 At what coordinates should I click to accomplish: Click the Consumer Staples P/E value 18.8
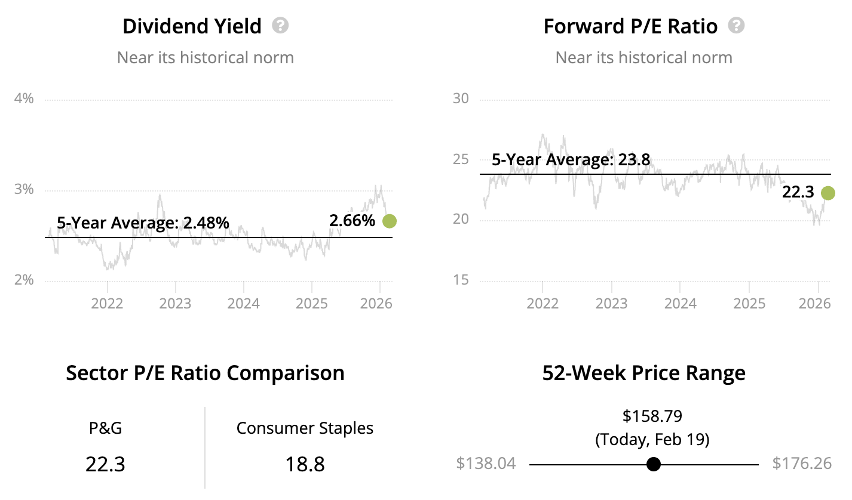tap(305, 464)
